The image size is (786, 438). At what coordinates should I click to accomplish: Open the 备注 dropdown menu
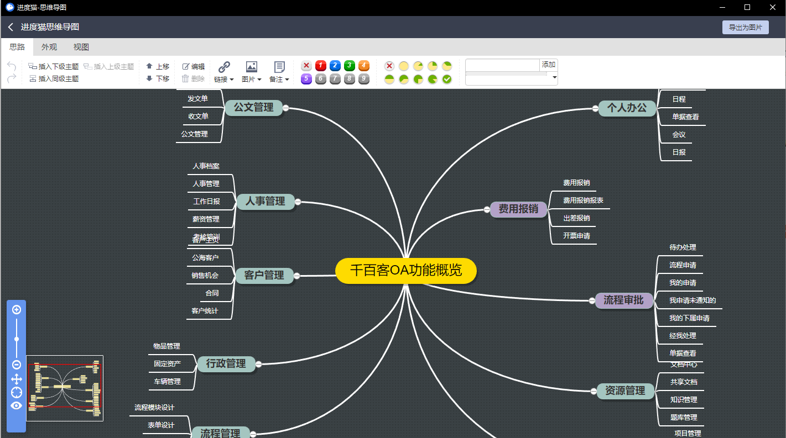click(279, 80)
